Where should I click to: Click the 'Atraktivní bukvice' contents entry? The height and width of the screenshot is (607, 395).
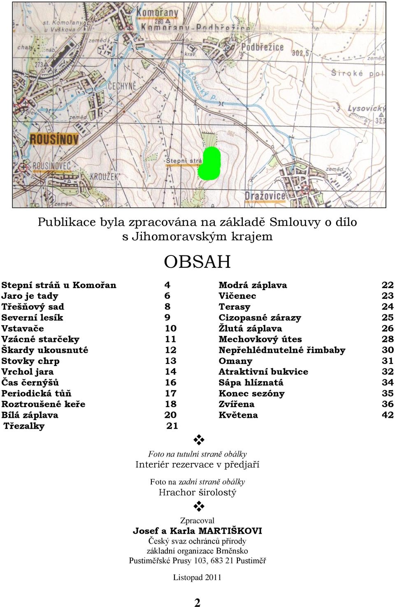[263, 372]
